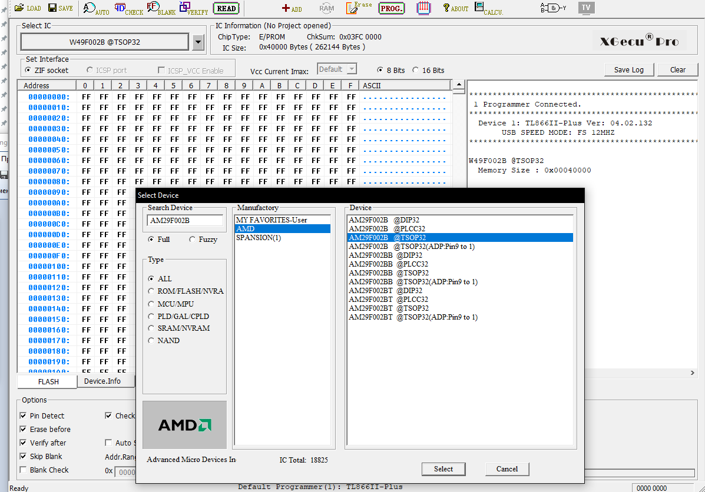Open the CALCU. calculator tool
Image resolution: width=705 pixels, height=492 pixels.
coord(489,9)
